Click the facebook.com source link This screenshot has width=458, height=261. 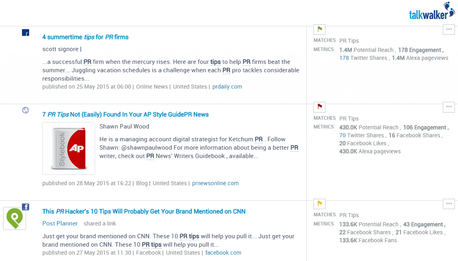click(x=223, y=253)
